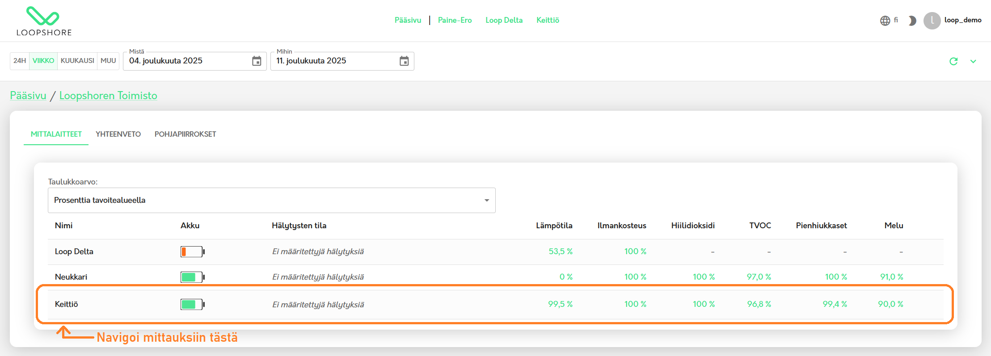Click the Lämpötila column header
Screen dimensions: 991x356
(x=554, y=226)
